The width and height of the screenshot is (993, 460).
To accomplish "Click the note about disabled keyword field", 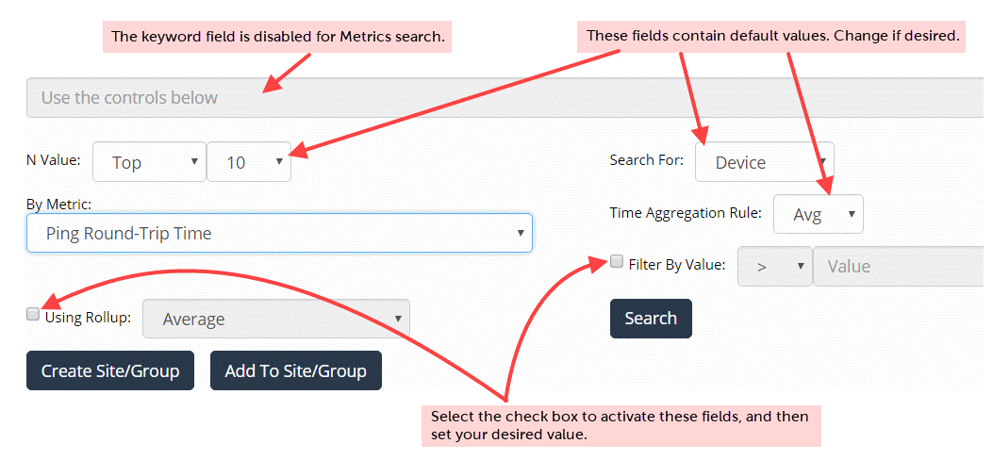I will (x=277, y=37).
